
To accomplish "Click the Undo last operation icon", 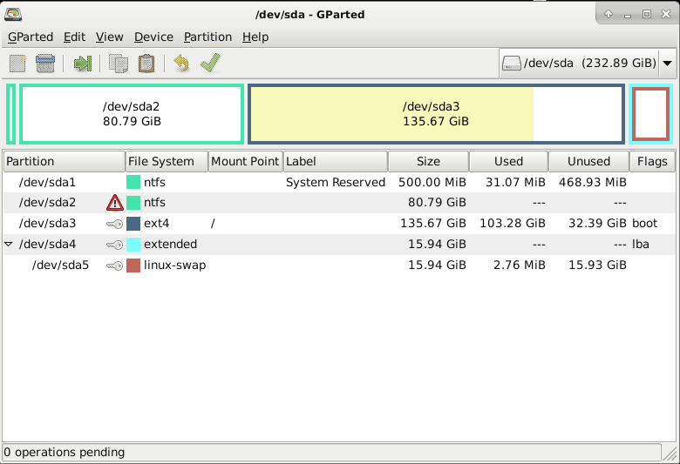I will tap(181, 64).
